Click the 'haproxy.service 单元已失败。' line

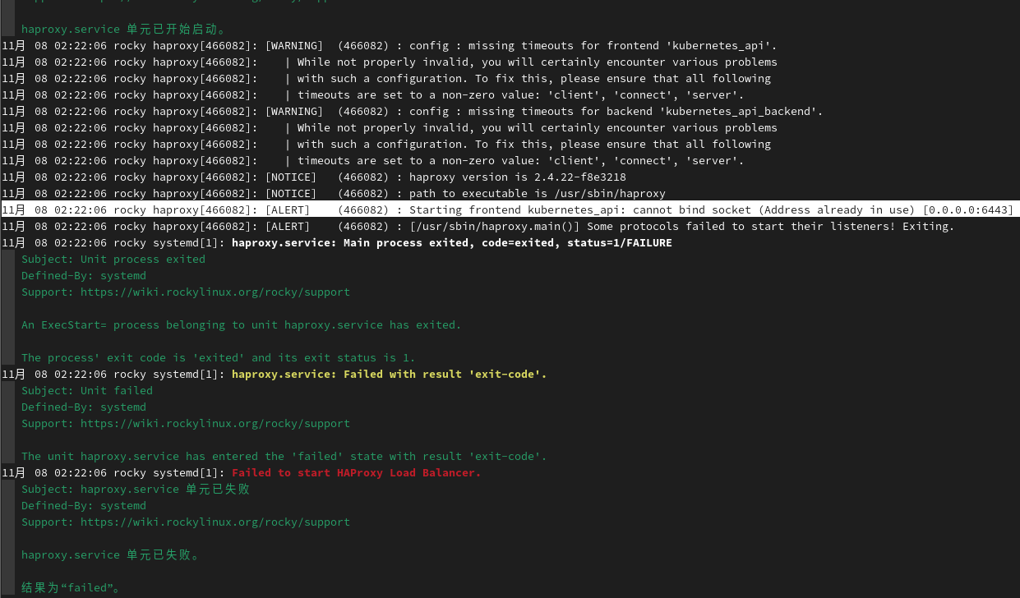coord(110,554)
